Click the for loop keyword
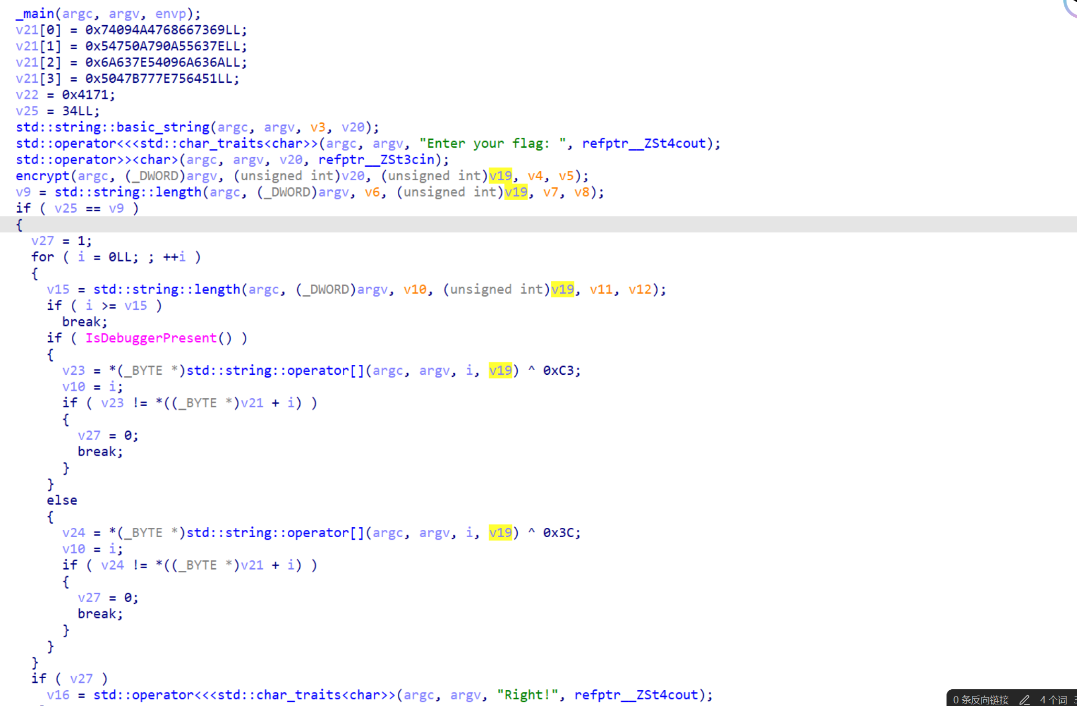The width and height of the screenshot is (1077, 706). click(x=42, y=257)
